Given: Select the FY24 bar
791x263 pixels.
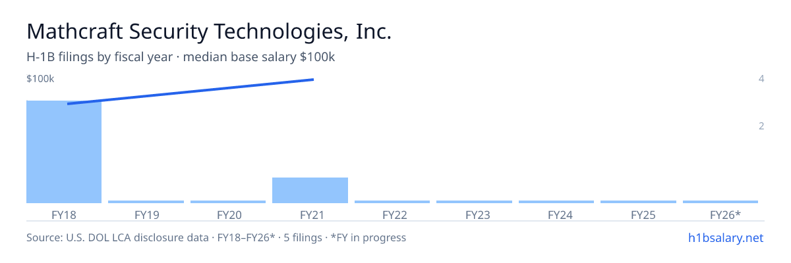Looking at the screenshot, I should point(556,202).
